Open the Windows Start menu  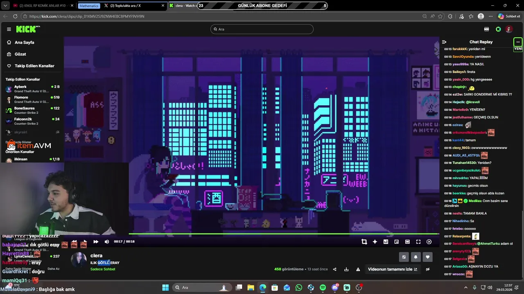pyautogui.click(x=165, y=287)
